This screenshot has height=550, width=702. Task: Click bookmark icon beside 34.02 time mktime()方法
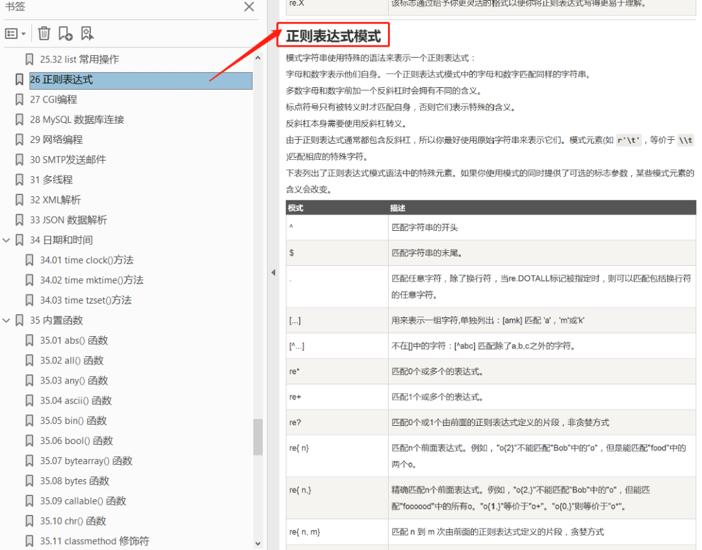(x=29, y=280)
